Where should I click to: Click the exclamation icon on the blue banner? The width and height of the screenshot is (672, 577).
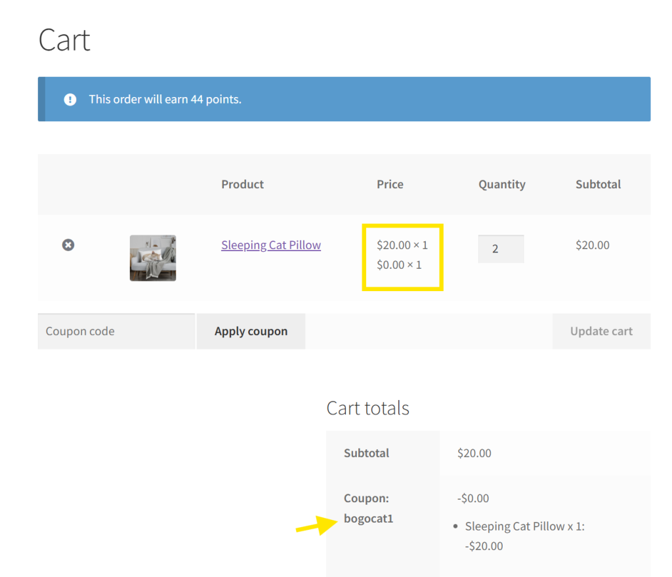[x=70, y=99]
